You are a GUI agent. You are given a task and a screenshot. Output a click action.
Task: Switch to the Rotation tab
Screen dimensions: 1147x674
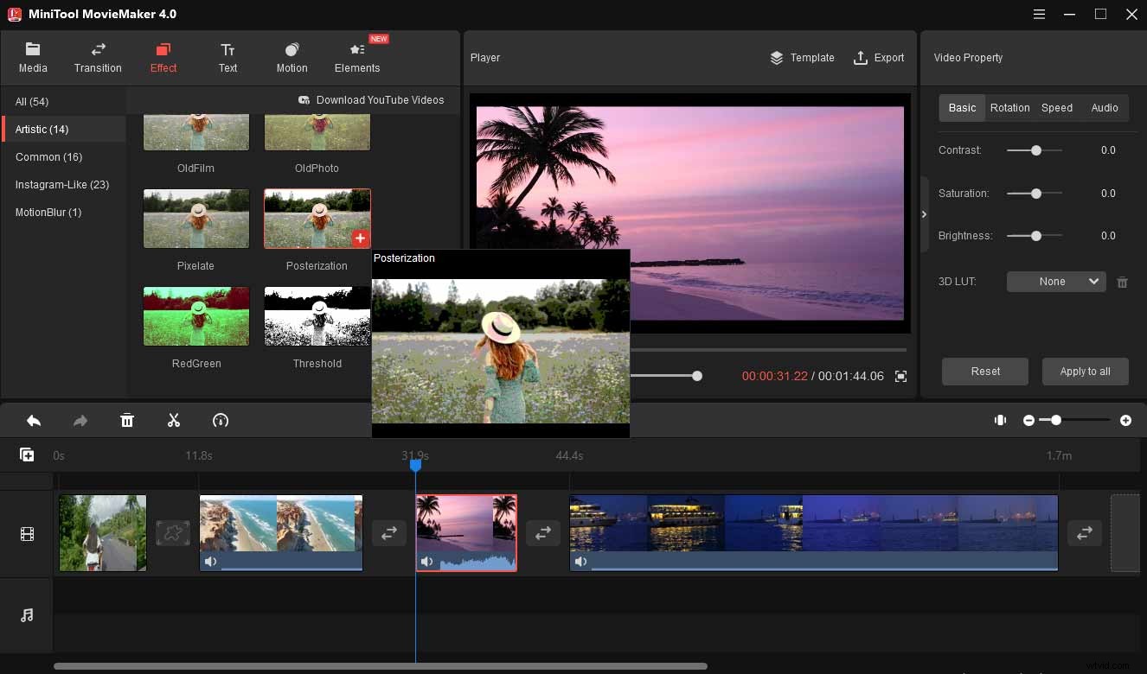[x=1009, y=107]
